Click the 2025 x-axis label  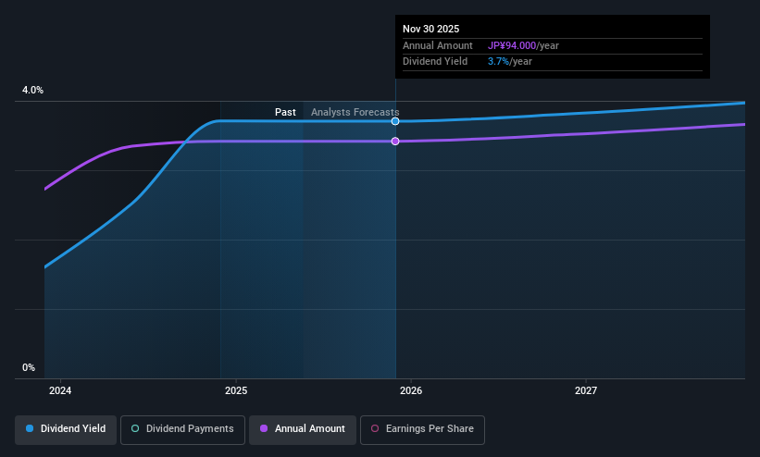coord(236,390)
